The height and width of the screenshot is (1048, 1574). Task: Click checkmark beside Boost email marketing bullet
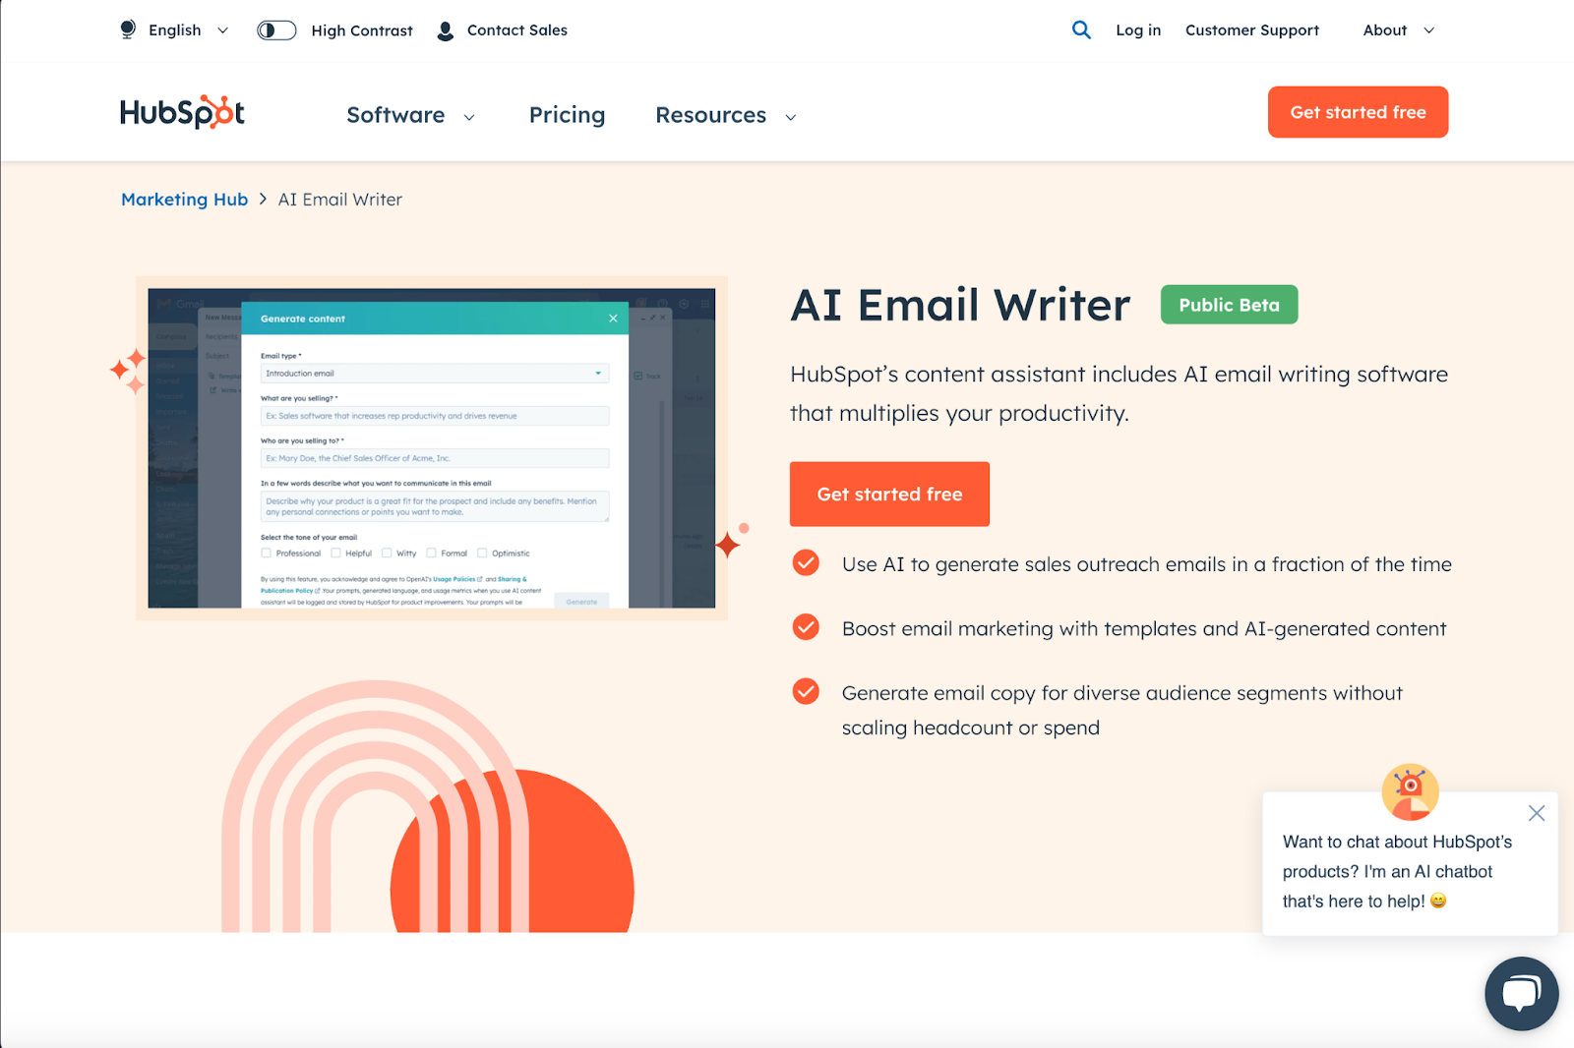(806, 627)
